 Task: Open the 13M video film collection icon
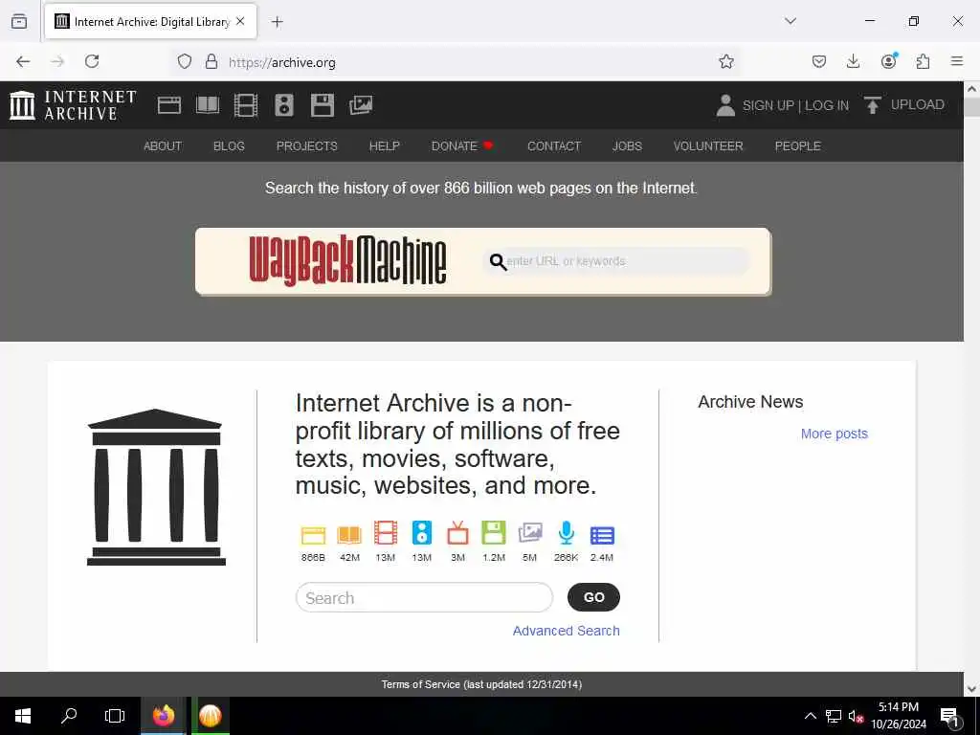pos(386,533)
